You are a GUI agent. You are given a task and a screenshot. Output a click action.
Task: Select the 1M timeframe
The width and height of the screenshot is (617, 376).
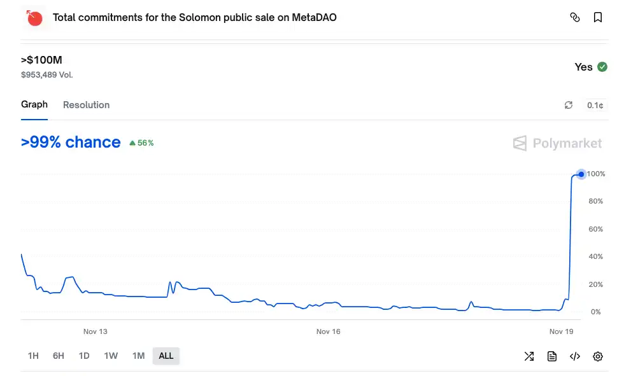pos(138,356)
